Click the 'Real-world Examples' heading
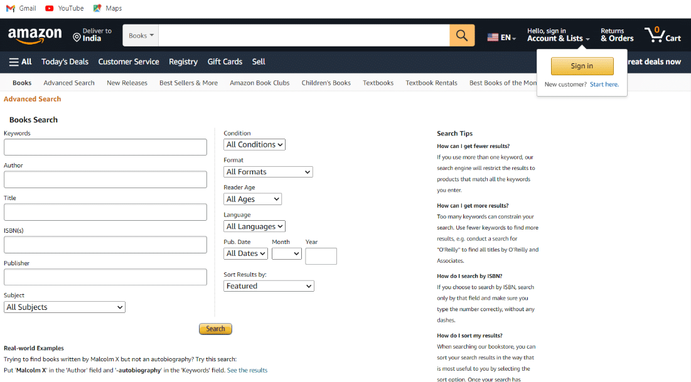The image size is (691, 382). [34, 348]
